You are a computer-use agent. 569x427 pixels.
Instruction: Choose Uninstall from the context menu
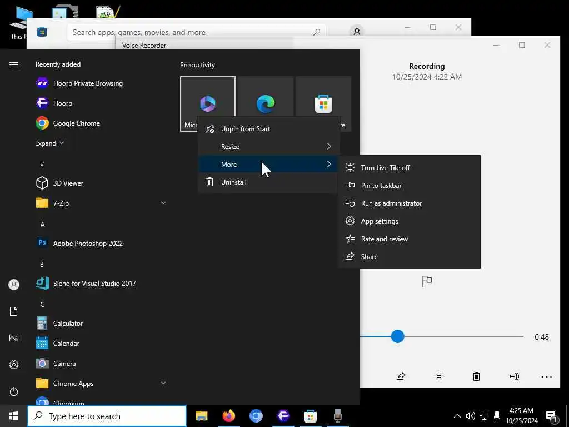pyautogui.click(x=268, y=182)
